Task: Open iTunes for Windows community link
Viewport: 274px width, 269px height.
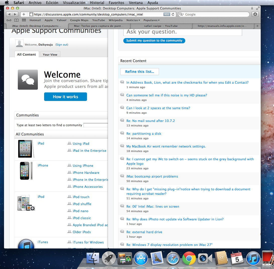Action: tap(88, 242)
